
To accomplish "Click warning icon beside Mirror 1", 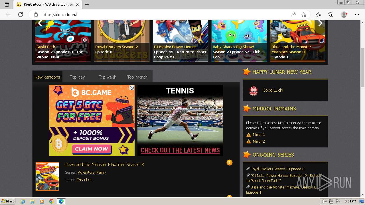I will (249, 135).
